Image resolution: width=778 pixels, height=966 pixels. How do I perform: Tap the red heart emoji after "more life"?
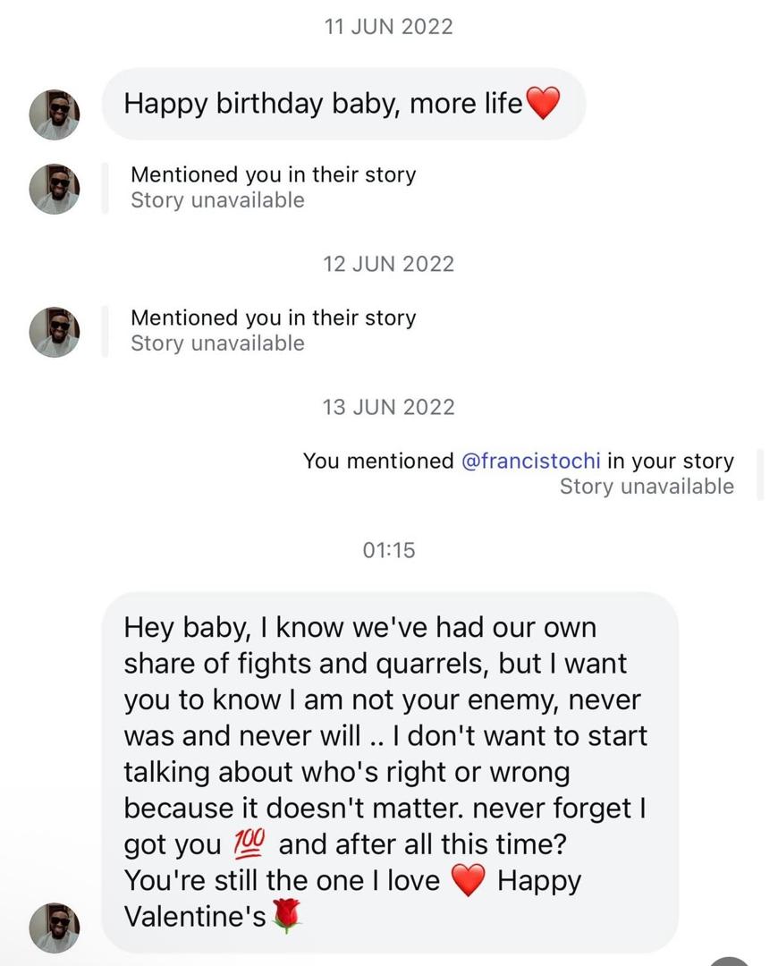coord(543,105)
